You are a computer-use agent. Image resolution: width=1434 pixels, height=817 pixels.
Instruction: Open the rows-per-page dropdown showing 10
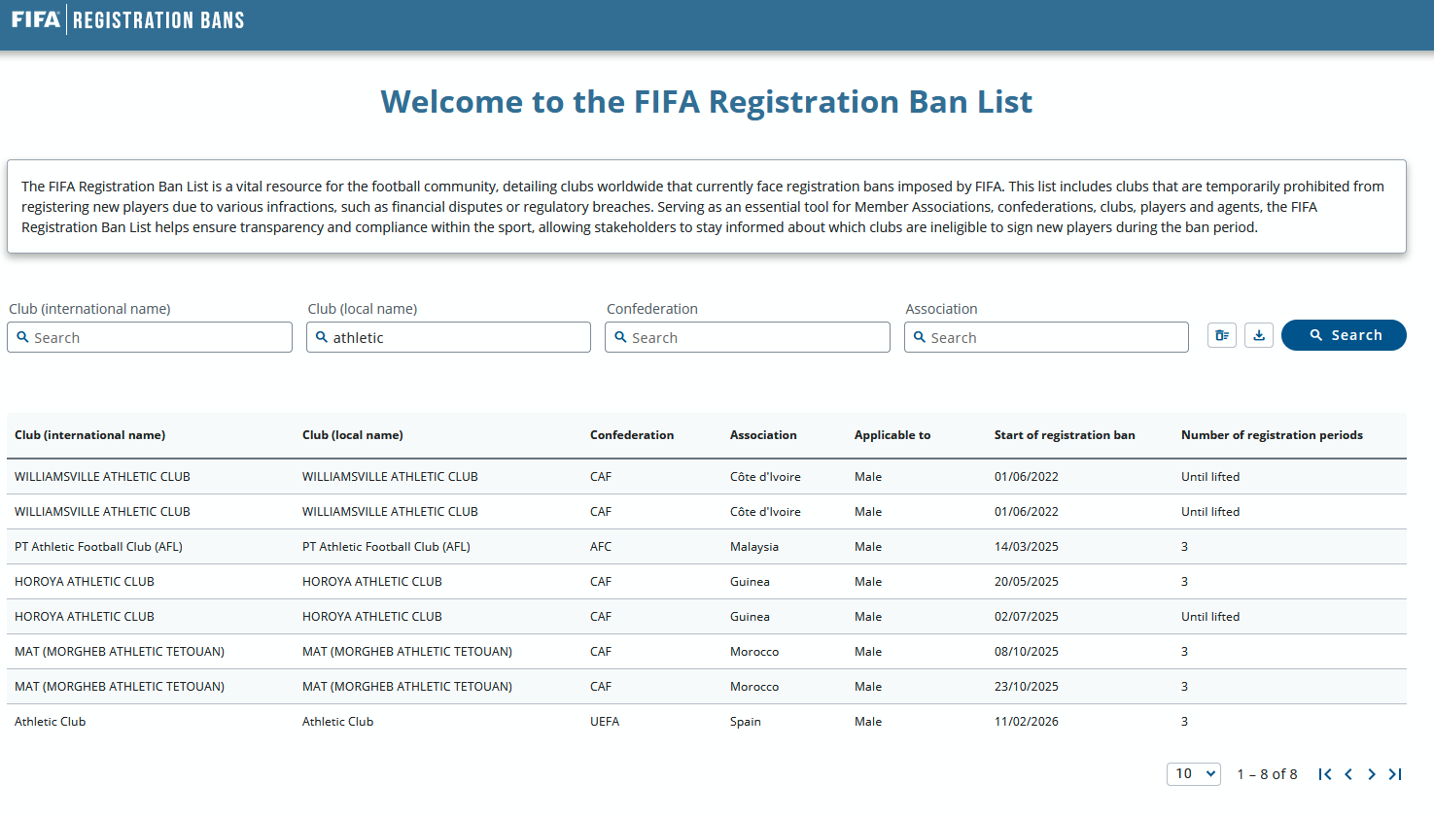point(1194,774)
